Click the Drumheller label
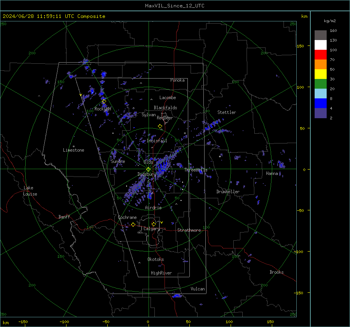This screenshot has width=350, height=327. coord(228,192)
